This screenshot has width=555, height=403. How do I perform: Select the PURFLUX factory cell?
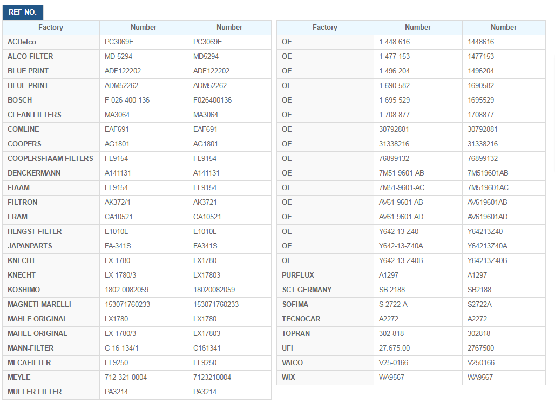point(325,275)
